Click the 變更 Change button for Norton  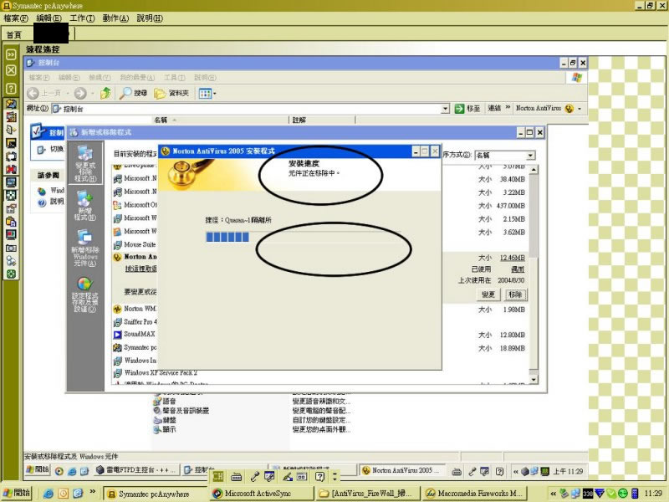tap(488, 295)
